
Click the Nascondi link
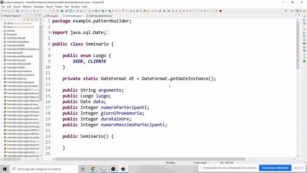(x=298, y=168)
